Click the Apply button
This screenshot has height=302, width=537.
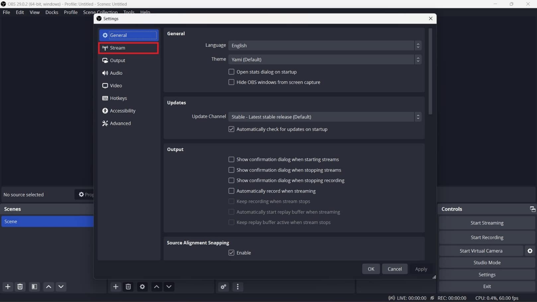pos(421,269)
